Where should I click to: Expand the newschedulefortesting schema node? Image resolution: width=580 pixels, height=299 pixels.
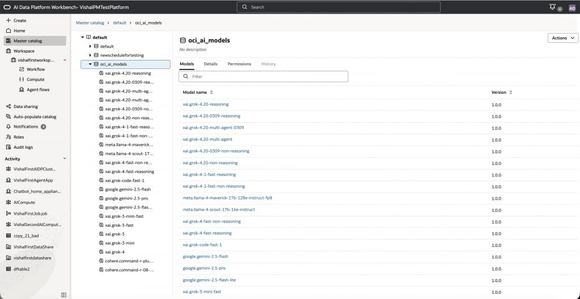click(90, 55)
